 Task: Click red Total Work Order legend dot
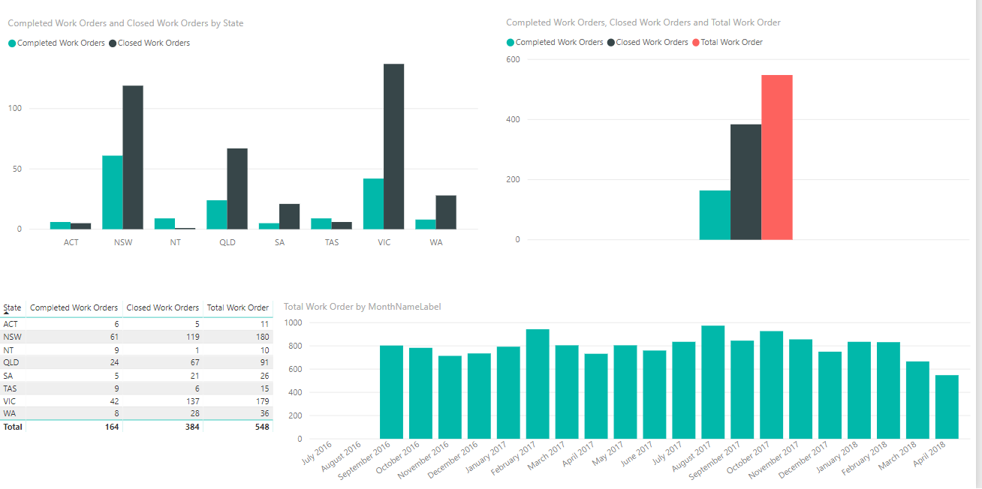695,43
